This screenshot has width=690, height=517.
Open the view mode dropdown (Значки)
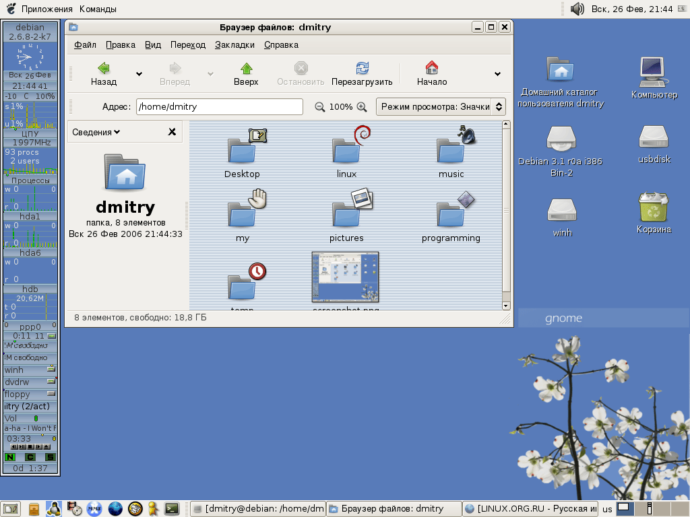coord(441,107)
